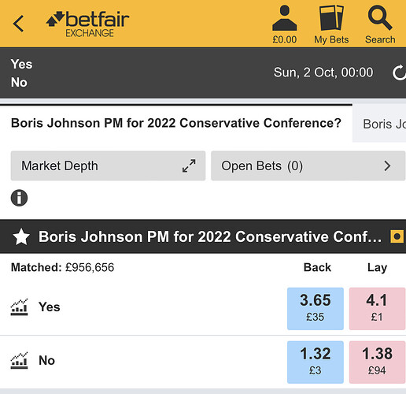Select the Boris Johnson PM for 2022 tab
Image resolution: width=406 pixels, height=394 pixels.
click(176, 123)
